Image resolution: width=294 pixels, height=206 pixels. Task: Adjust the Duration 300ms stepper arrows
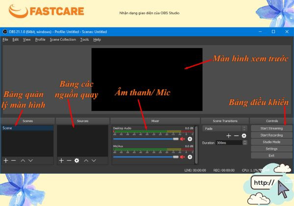pos(245,143)
